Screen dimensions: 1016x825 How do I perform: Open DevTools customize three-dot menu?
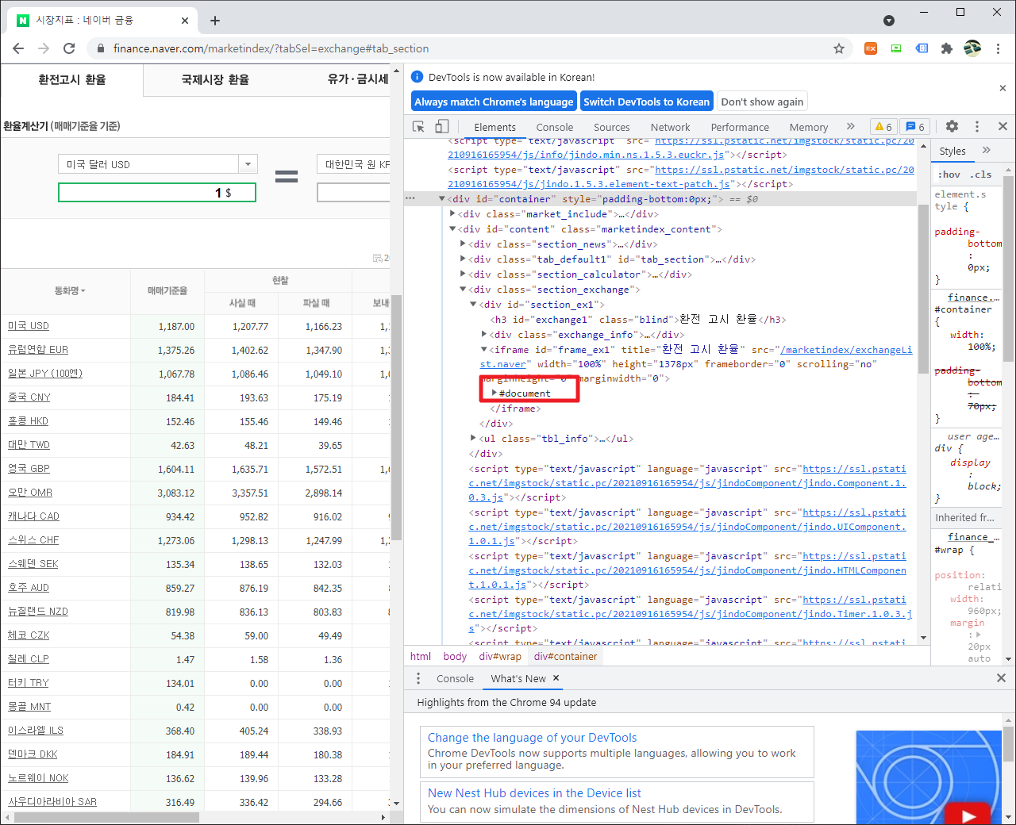click(977, 126)
